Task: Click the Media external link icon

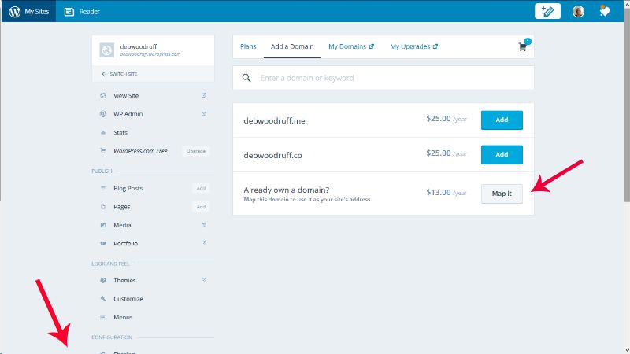Action: click(204, 225)
